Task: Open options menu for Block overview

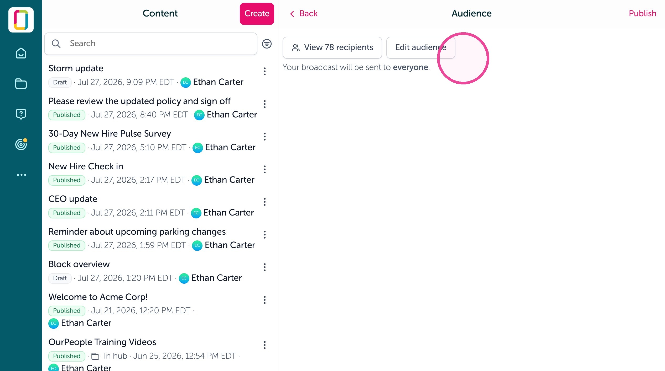Action: [x=264, y=267]
